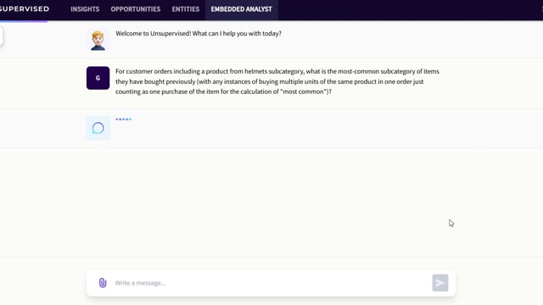Focus the Write a message field
This screenshot has width=543, height=305.
pos(270,283)
